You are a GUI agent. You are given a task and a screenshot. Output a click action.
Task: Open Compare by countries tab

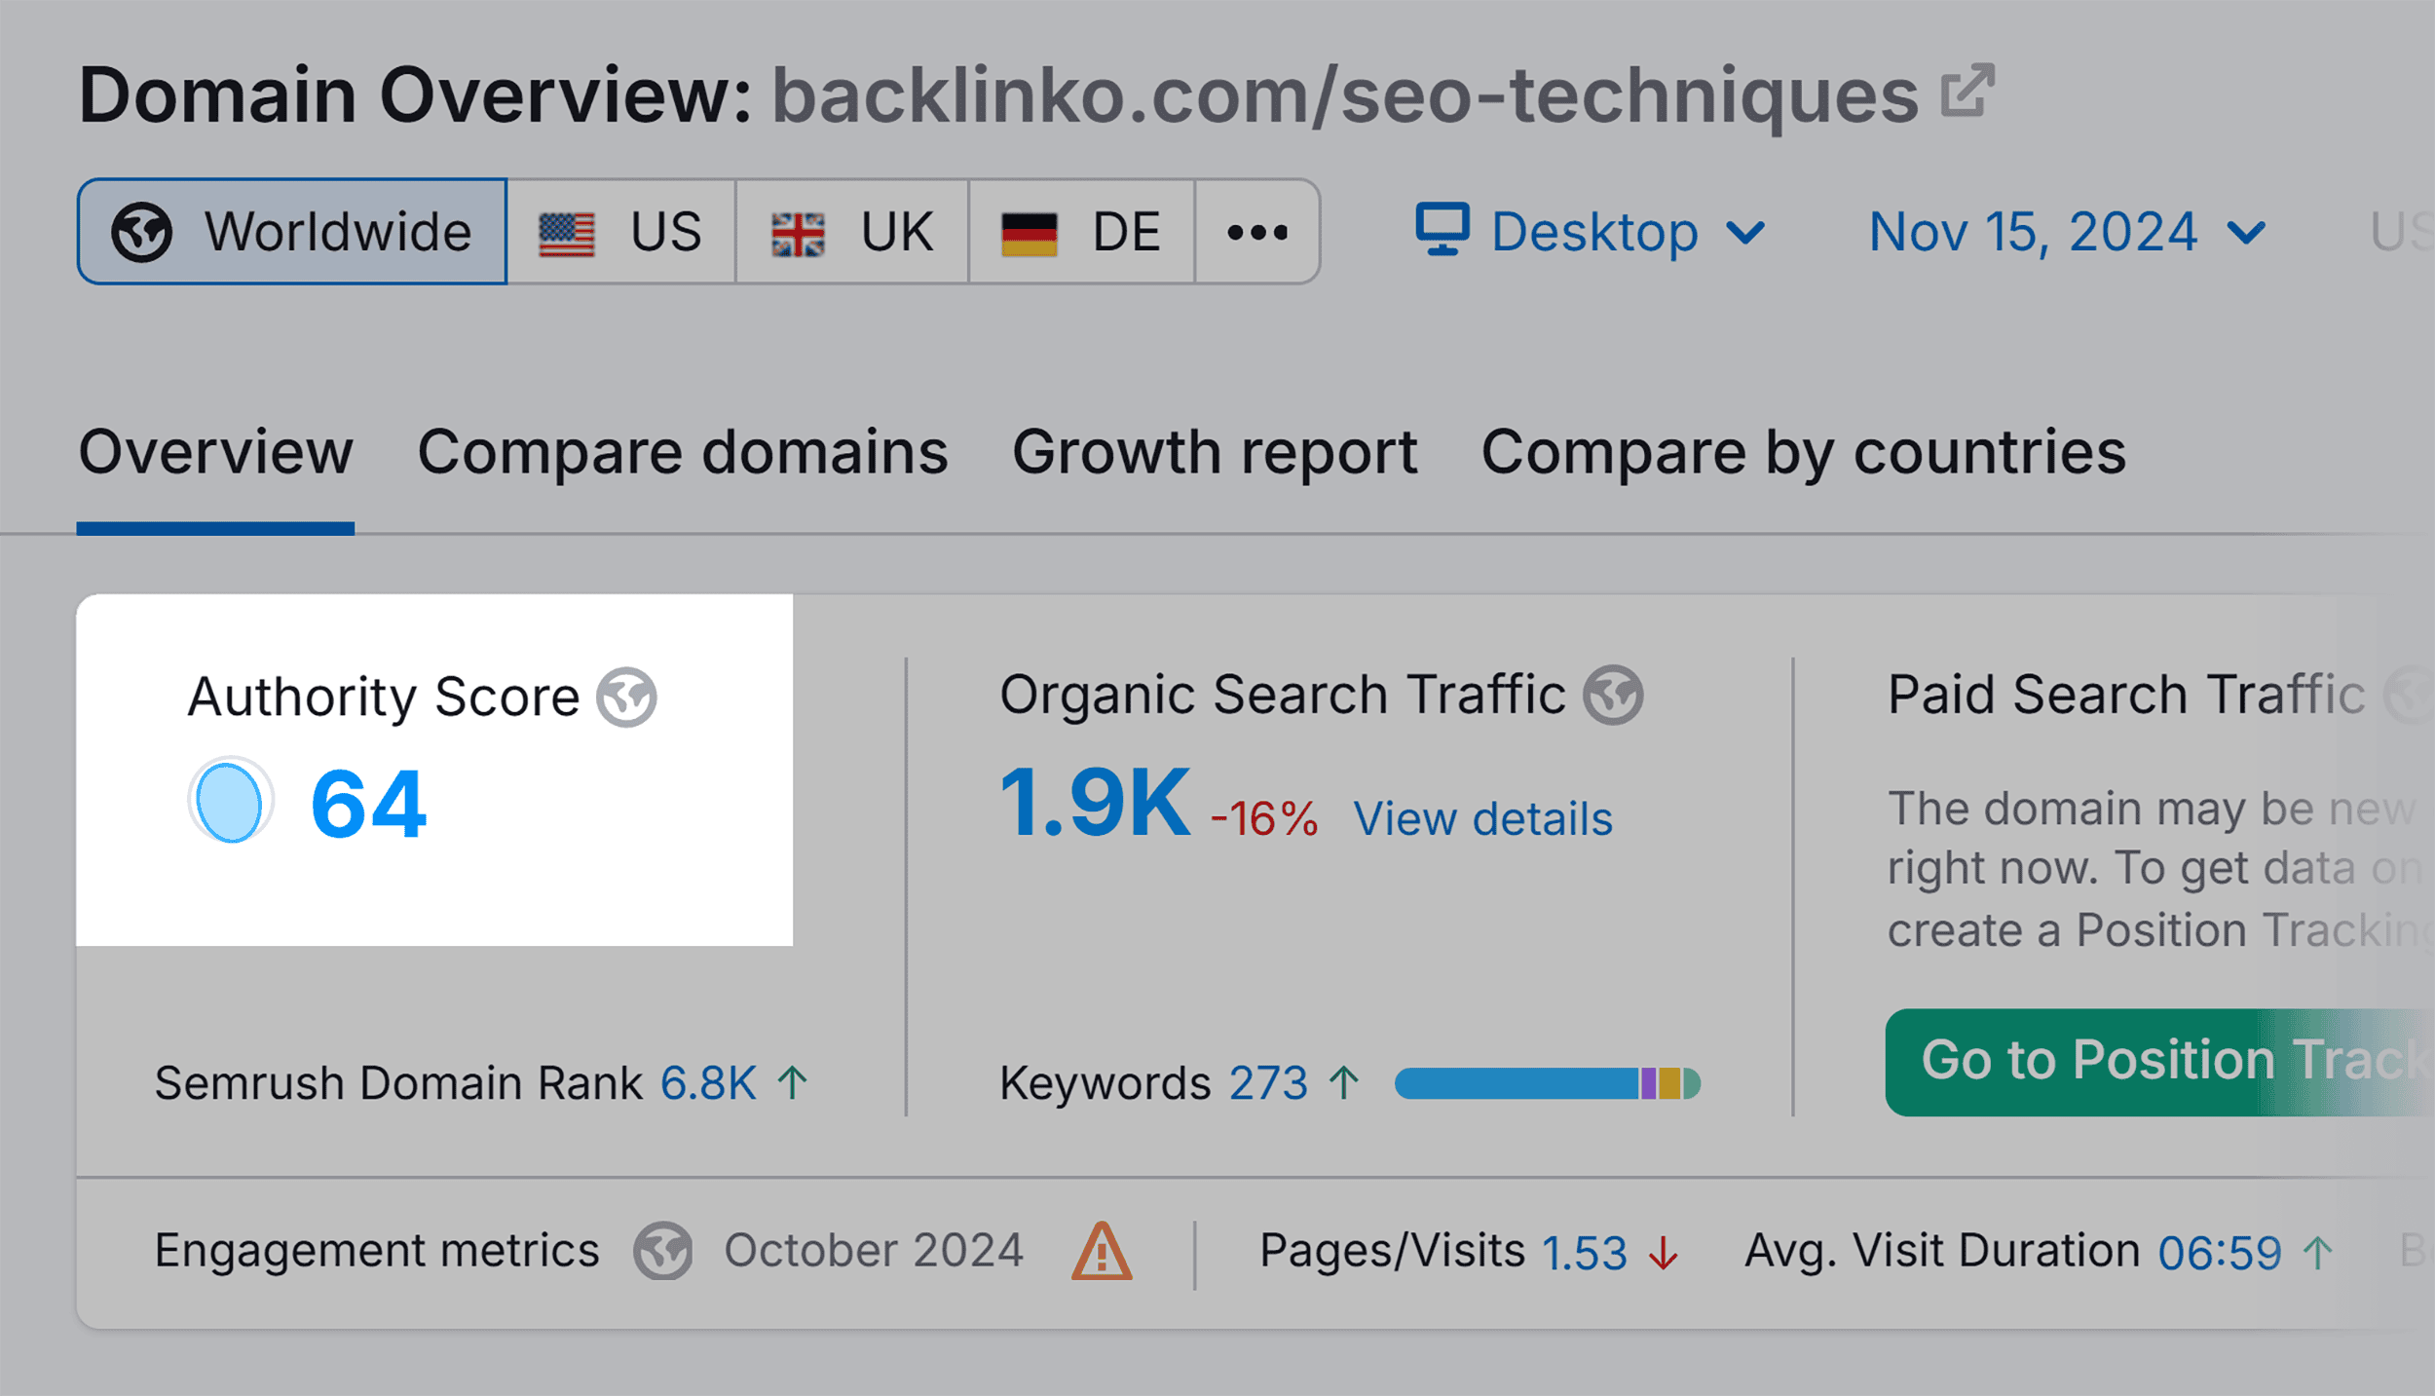(1803, 452)
